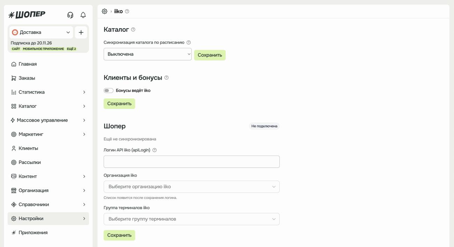
Task: Expand Справочники submenu chevron
Action: (x=84, y=204)
